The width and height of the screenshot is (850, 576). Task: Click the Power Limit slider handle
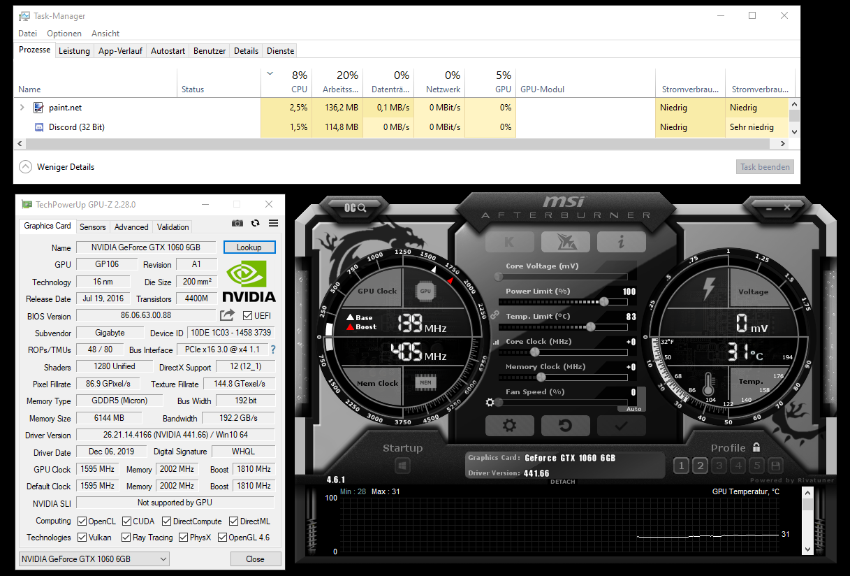[x=603, y=301]
